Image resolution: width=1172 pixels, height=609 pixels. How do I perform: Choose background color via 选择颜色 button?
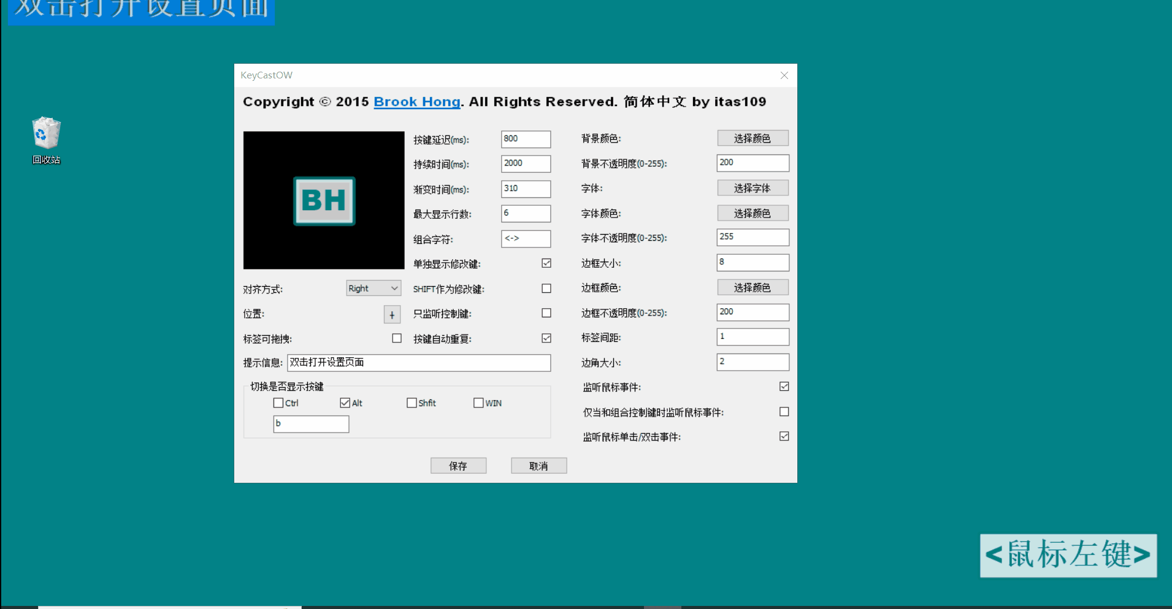coord(753,138)
